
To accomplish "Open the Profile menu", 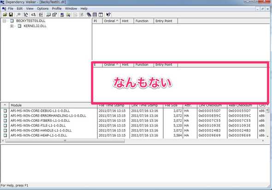I will (57, 8).
